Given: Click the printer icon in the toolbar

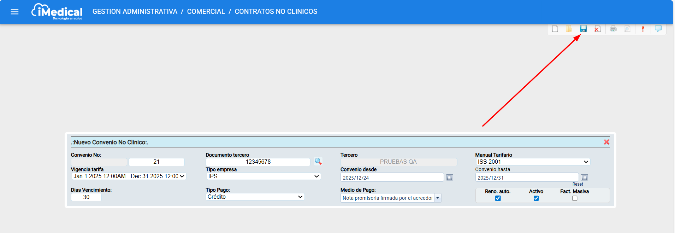Looking at the screenshot, I should 613,29.
